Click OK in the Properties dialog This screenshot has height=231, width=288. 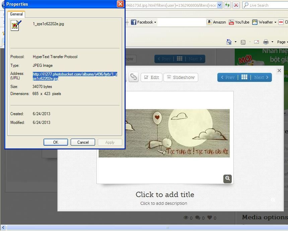tap(56, 142)
